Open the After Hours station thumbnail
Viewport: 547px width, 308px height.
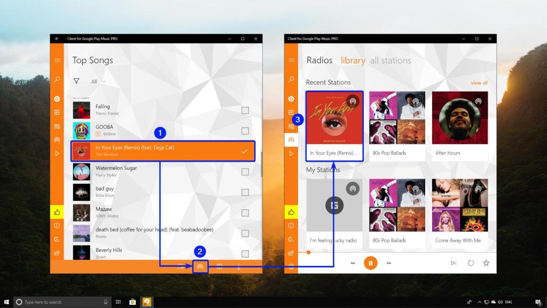pos(459,119)
